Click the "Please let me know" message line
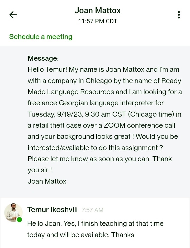This screenshot has width=190, height=248. [x=99, y=159]
